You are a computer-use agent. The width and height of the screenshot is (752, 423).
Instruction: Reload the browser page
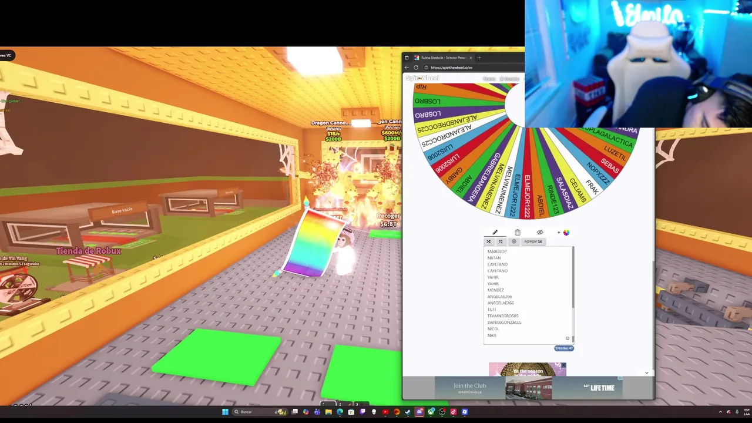click(417, 68)
